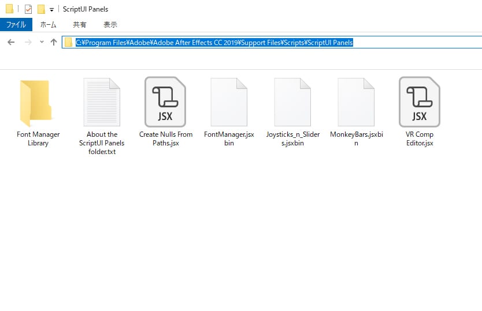Select the Create Nulls From Paths.jsx file icon
This screenshot has height=311, width=482.
point(165,102)
